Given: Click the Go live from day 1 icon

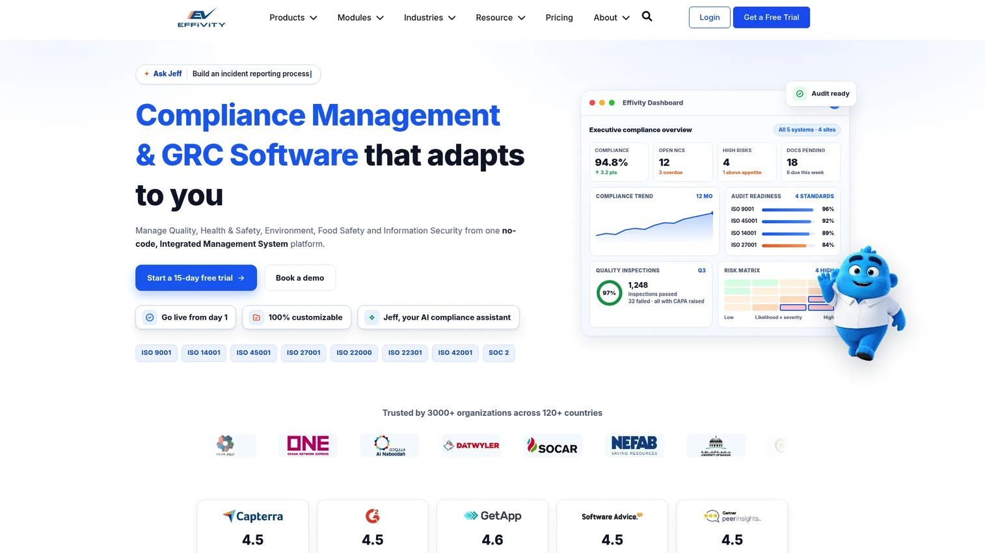Looking at the screenshot, I should click(x=150, y=317).
